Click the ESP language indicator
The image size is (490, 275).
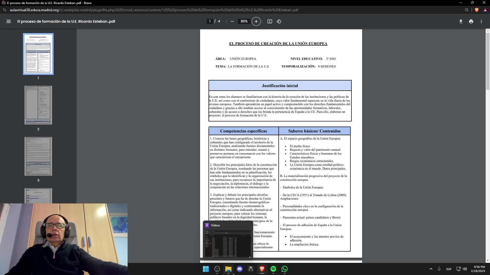449,269
